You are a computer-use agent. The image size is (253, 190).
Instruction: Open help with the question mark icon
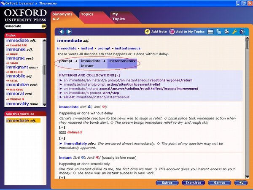coord(242,32)
